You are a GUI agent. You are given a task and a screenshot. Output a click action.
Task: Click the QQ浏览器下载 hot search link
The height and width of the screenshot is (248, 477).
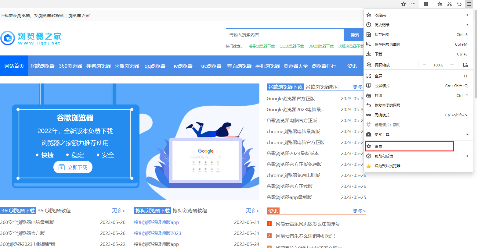(292, 46)
